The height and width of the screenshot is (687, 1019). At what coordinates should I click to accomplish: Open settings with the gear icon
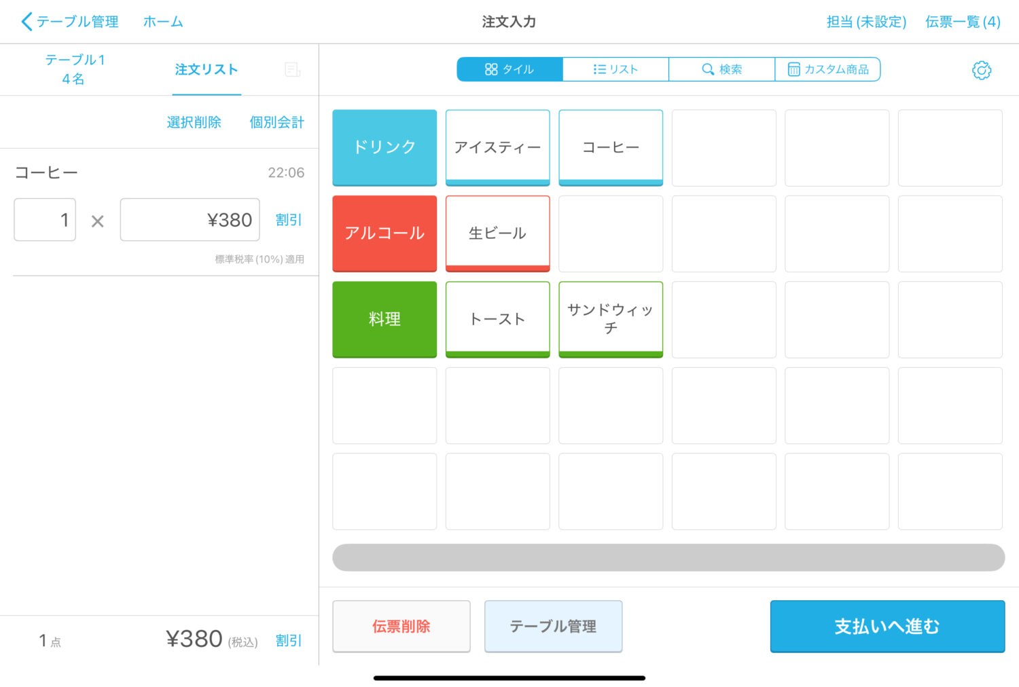point(981,69)
